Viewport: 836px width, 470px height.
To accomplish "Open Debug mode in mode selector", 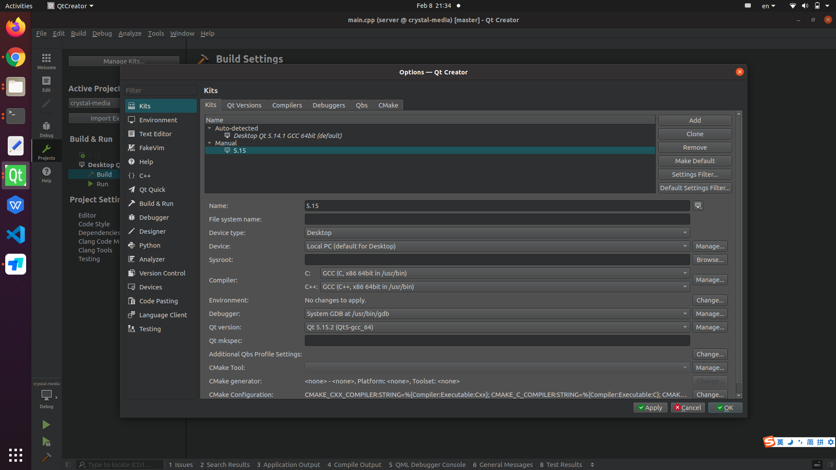I will (46, 129).
